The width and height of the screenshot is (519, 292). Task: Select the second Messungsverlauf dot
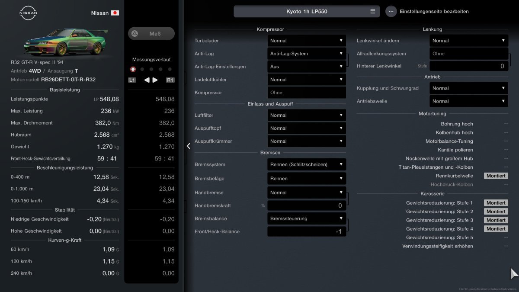142,69
